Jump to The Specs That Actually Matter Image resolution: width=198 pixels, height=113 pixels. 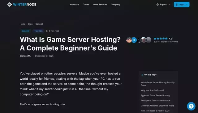[x=156, y=101]
